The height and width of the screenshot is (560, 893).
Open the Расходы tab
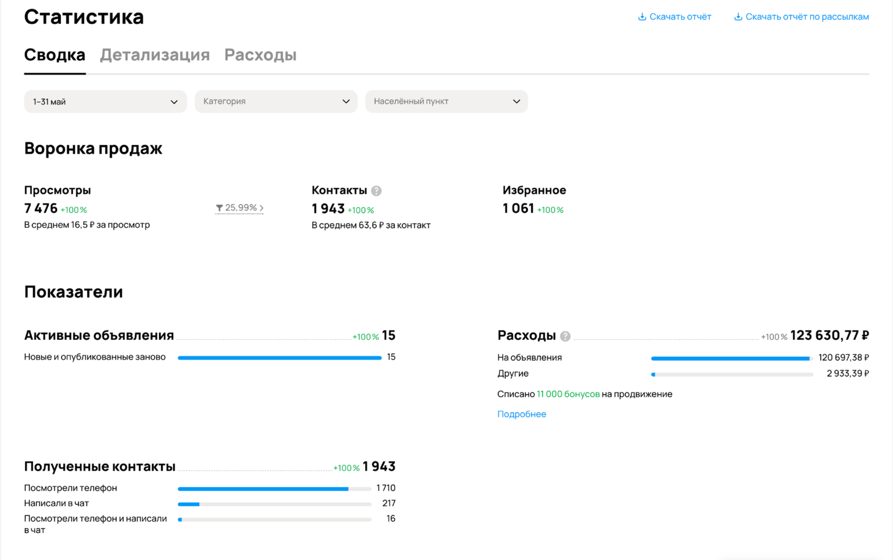pos(260,55)
